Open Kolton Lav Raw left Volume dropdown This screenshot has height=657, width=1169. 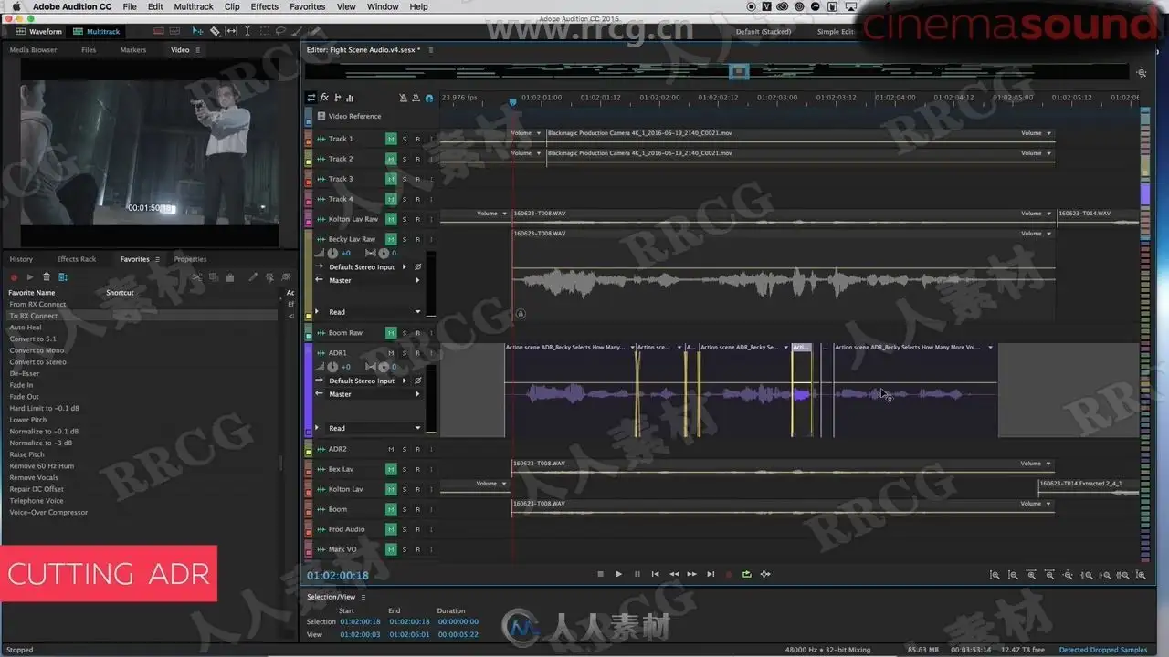click(x=491, y=214)
